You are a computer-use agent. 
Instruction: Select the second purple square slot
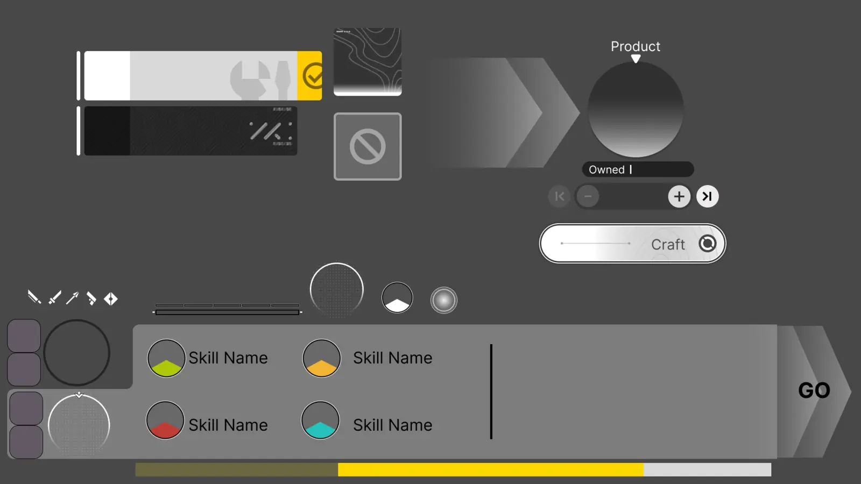click(x=24, y=369)
